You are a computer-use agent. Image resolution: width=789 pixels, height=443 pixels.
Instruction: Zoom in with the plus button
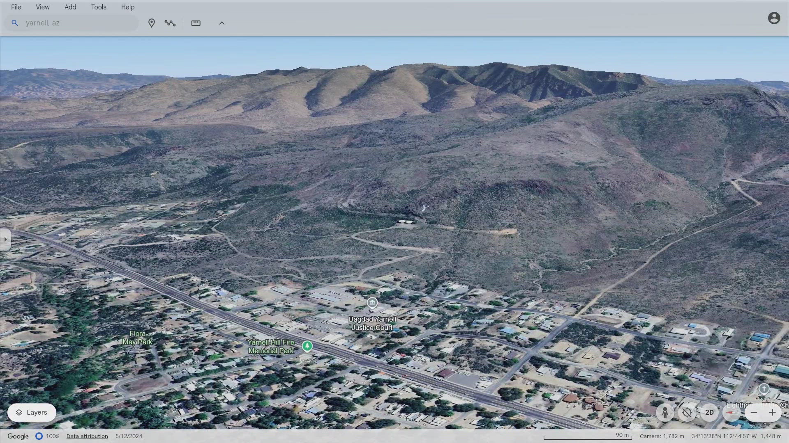[x=773, y=413]
